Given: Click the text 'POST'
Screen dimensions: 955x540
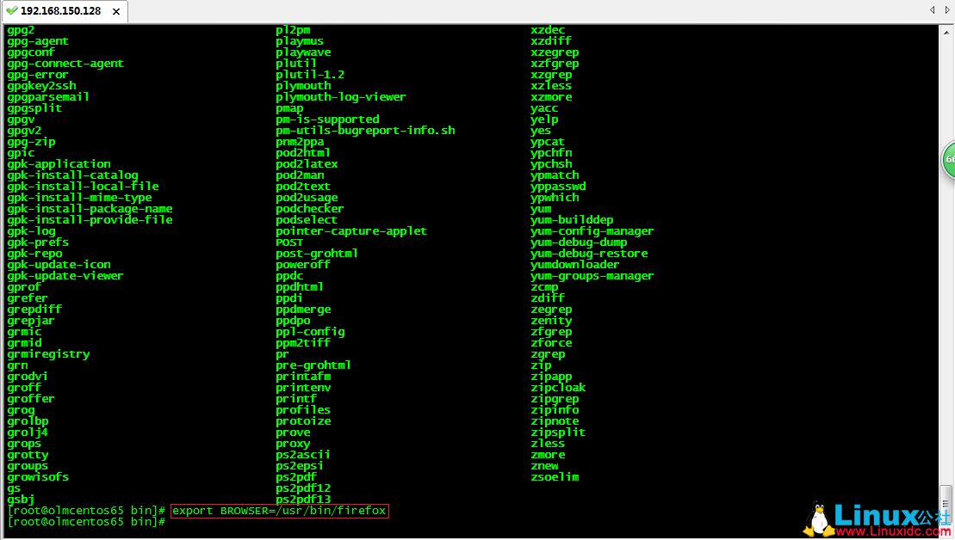Looking at the screenshot, I should point(289,242).
